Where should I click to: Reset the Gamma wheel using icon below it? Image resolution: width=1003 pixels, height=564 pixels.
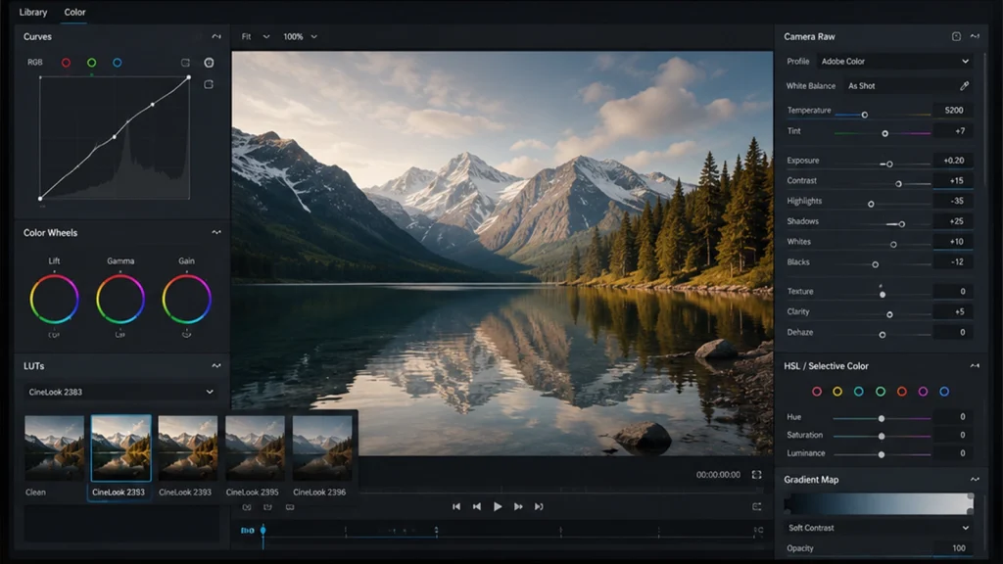pyautogui.click(x=120, y=335)
